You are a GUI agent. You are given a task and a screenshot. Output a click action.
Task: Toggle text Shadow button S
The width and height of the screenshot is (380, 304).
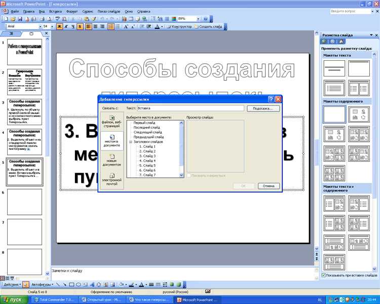pyautogui.click(x=80, y=26)
